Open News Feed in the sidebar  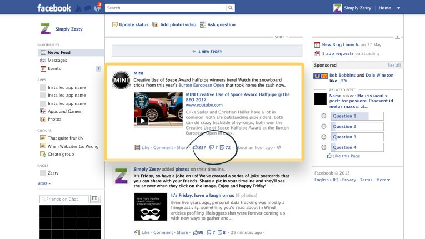[x=58, y=52]
